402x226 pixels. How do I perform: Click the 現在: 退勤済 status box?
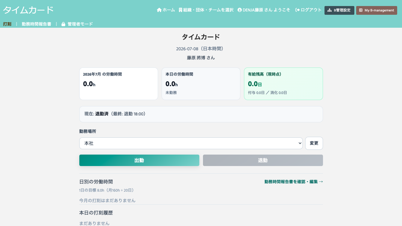coord(201,114)
